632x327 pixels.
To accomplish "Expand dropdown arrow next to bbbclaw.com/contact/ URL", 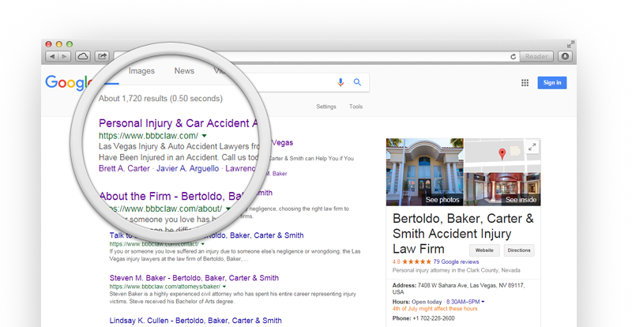I will tap(203, 244).
